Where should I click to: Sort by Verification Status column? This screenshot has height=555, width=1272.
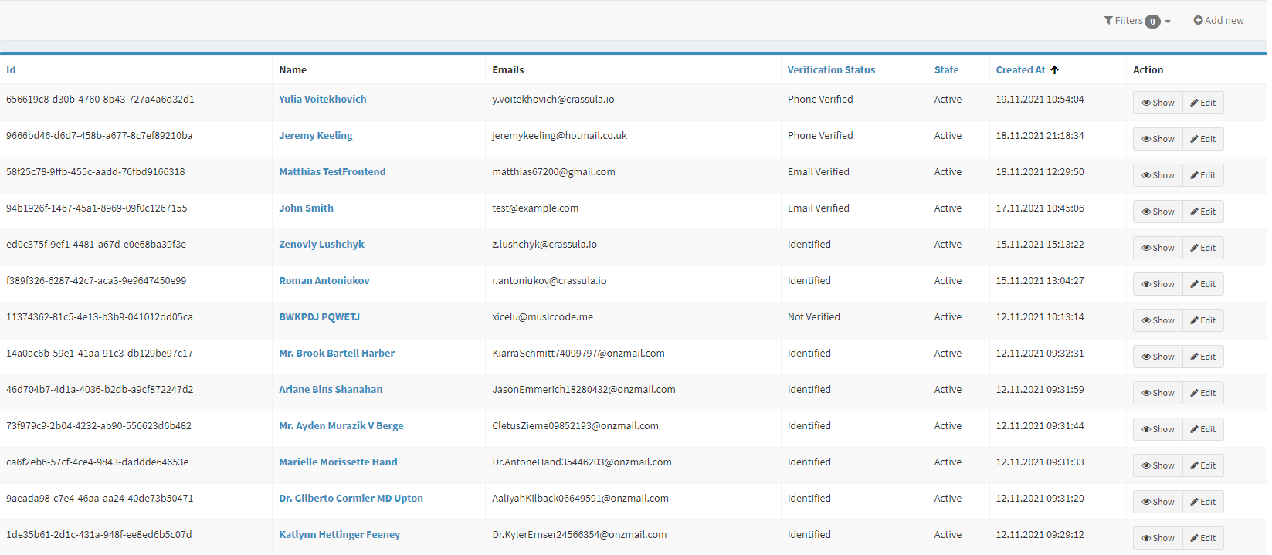pos(831,69)
